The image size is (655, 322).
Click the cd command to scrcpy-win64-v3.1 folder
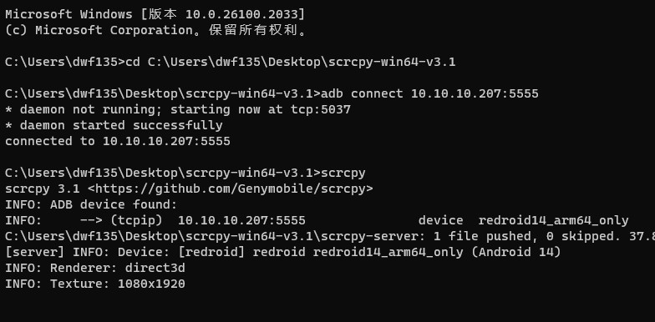tap(291, 62)
